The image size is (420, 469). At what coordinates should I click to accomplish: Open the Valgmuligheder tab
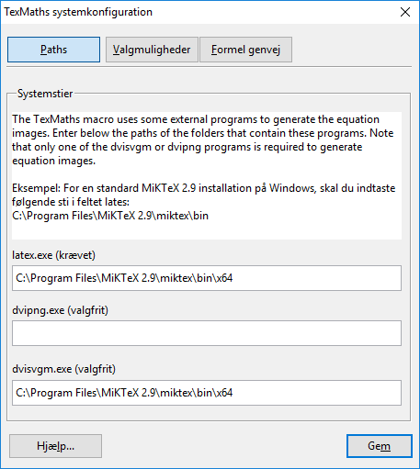[152, 50]
